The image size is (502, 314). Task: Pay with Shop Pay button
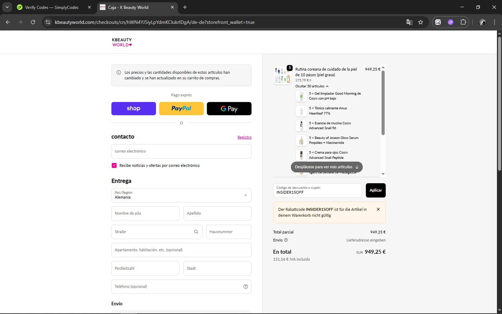(x=134, y=108)
